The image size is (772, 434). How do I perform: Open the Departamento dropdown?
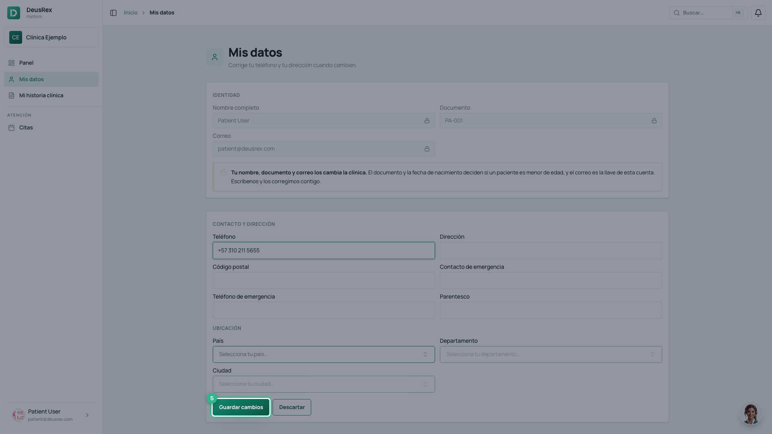pos(551,354)
